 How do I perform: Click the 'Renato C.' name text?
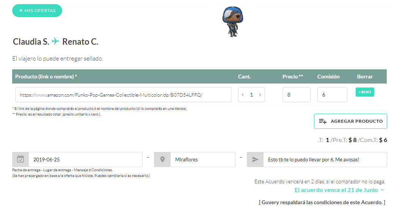click(x=80, y=42)
